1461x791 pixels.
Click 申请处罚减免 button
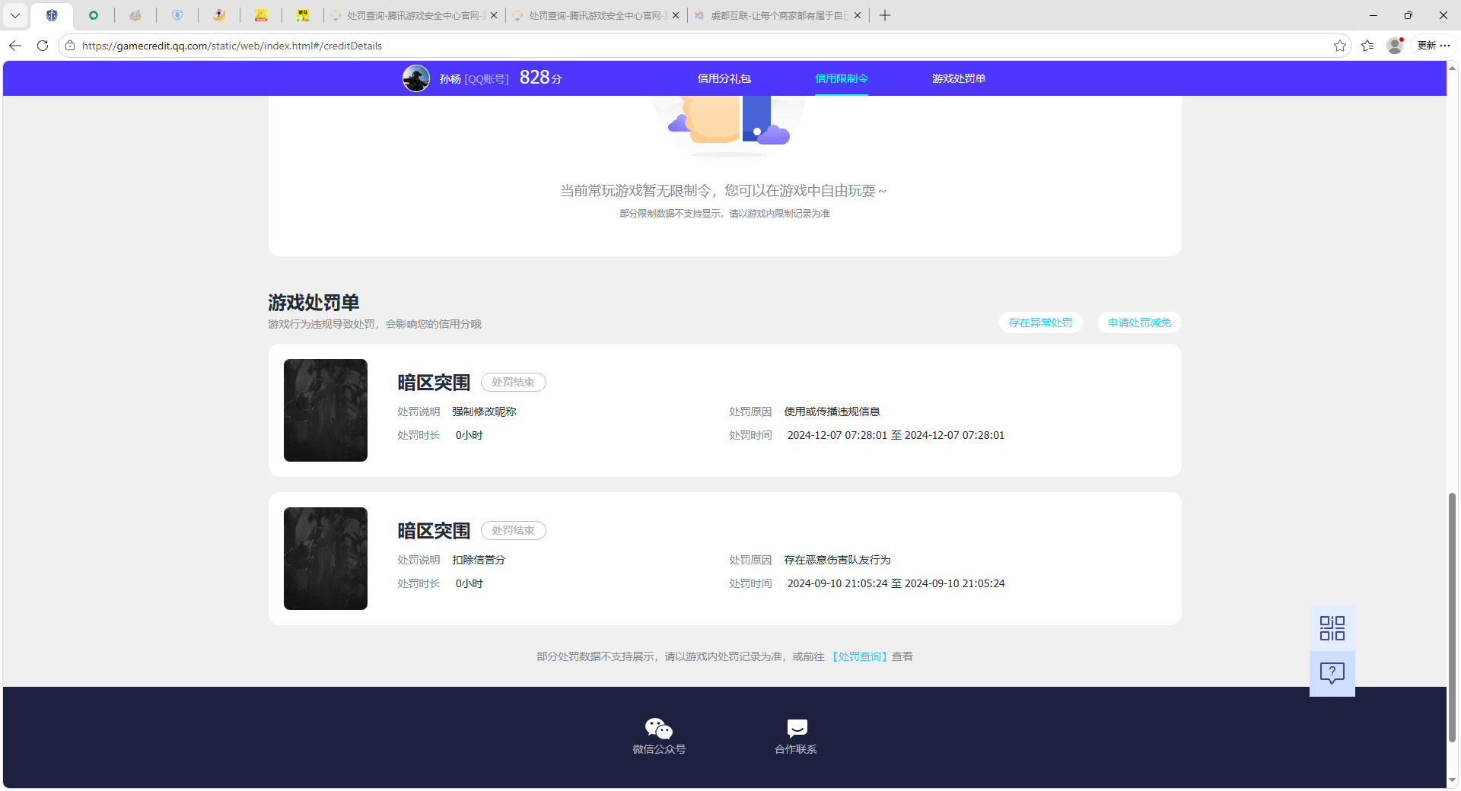(1140, 322)
